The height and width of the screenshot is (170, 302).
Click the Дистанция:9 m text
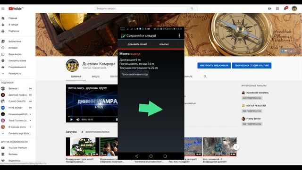pos(130,60)
